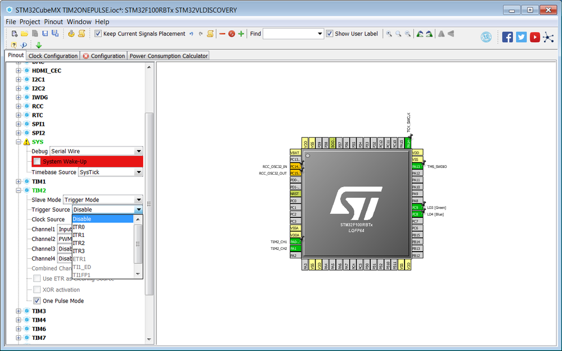Select ITR3 in Trigger Source list
Viewport: 562px width, 351px height.
pyautogui.click(x=103, y=251)
